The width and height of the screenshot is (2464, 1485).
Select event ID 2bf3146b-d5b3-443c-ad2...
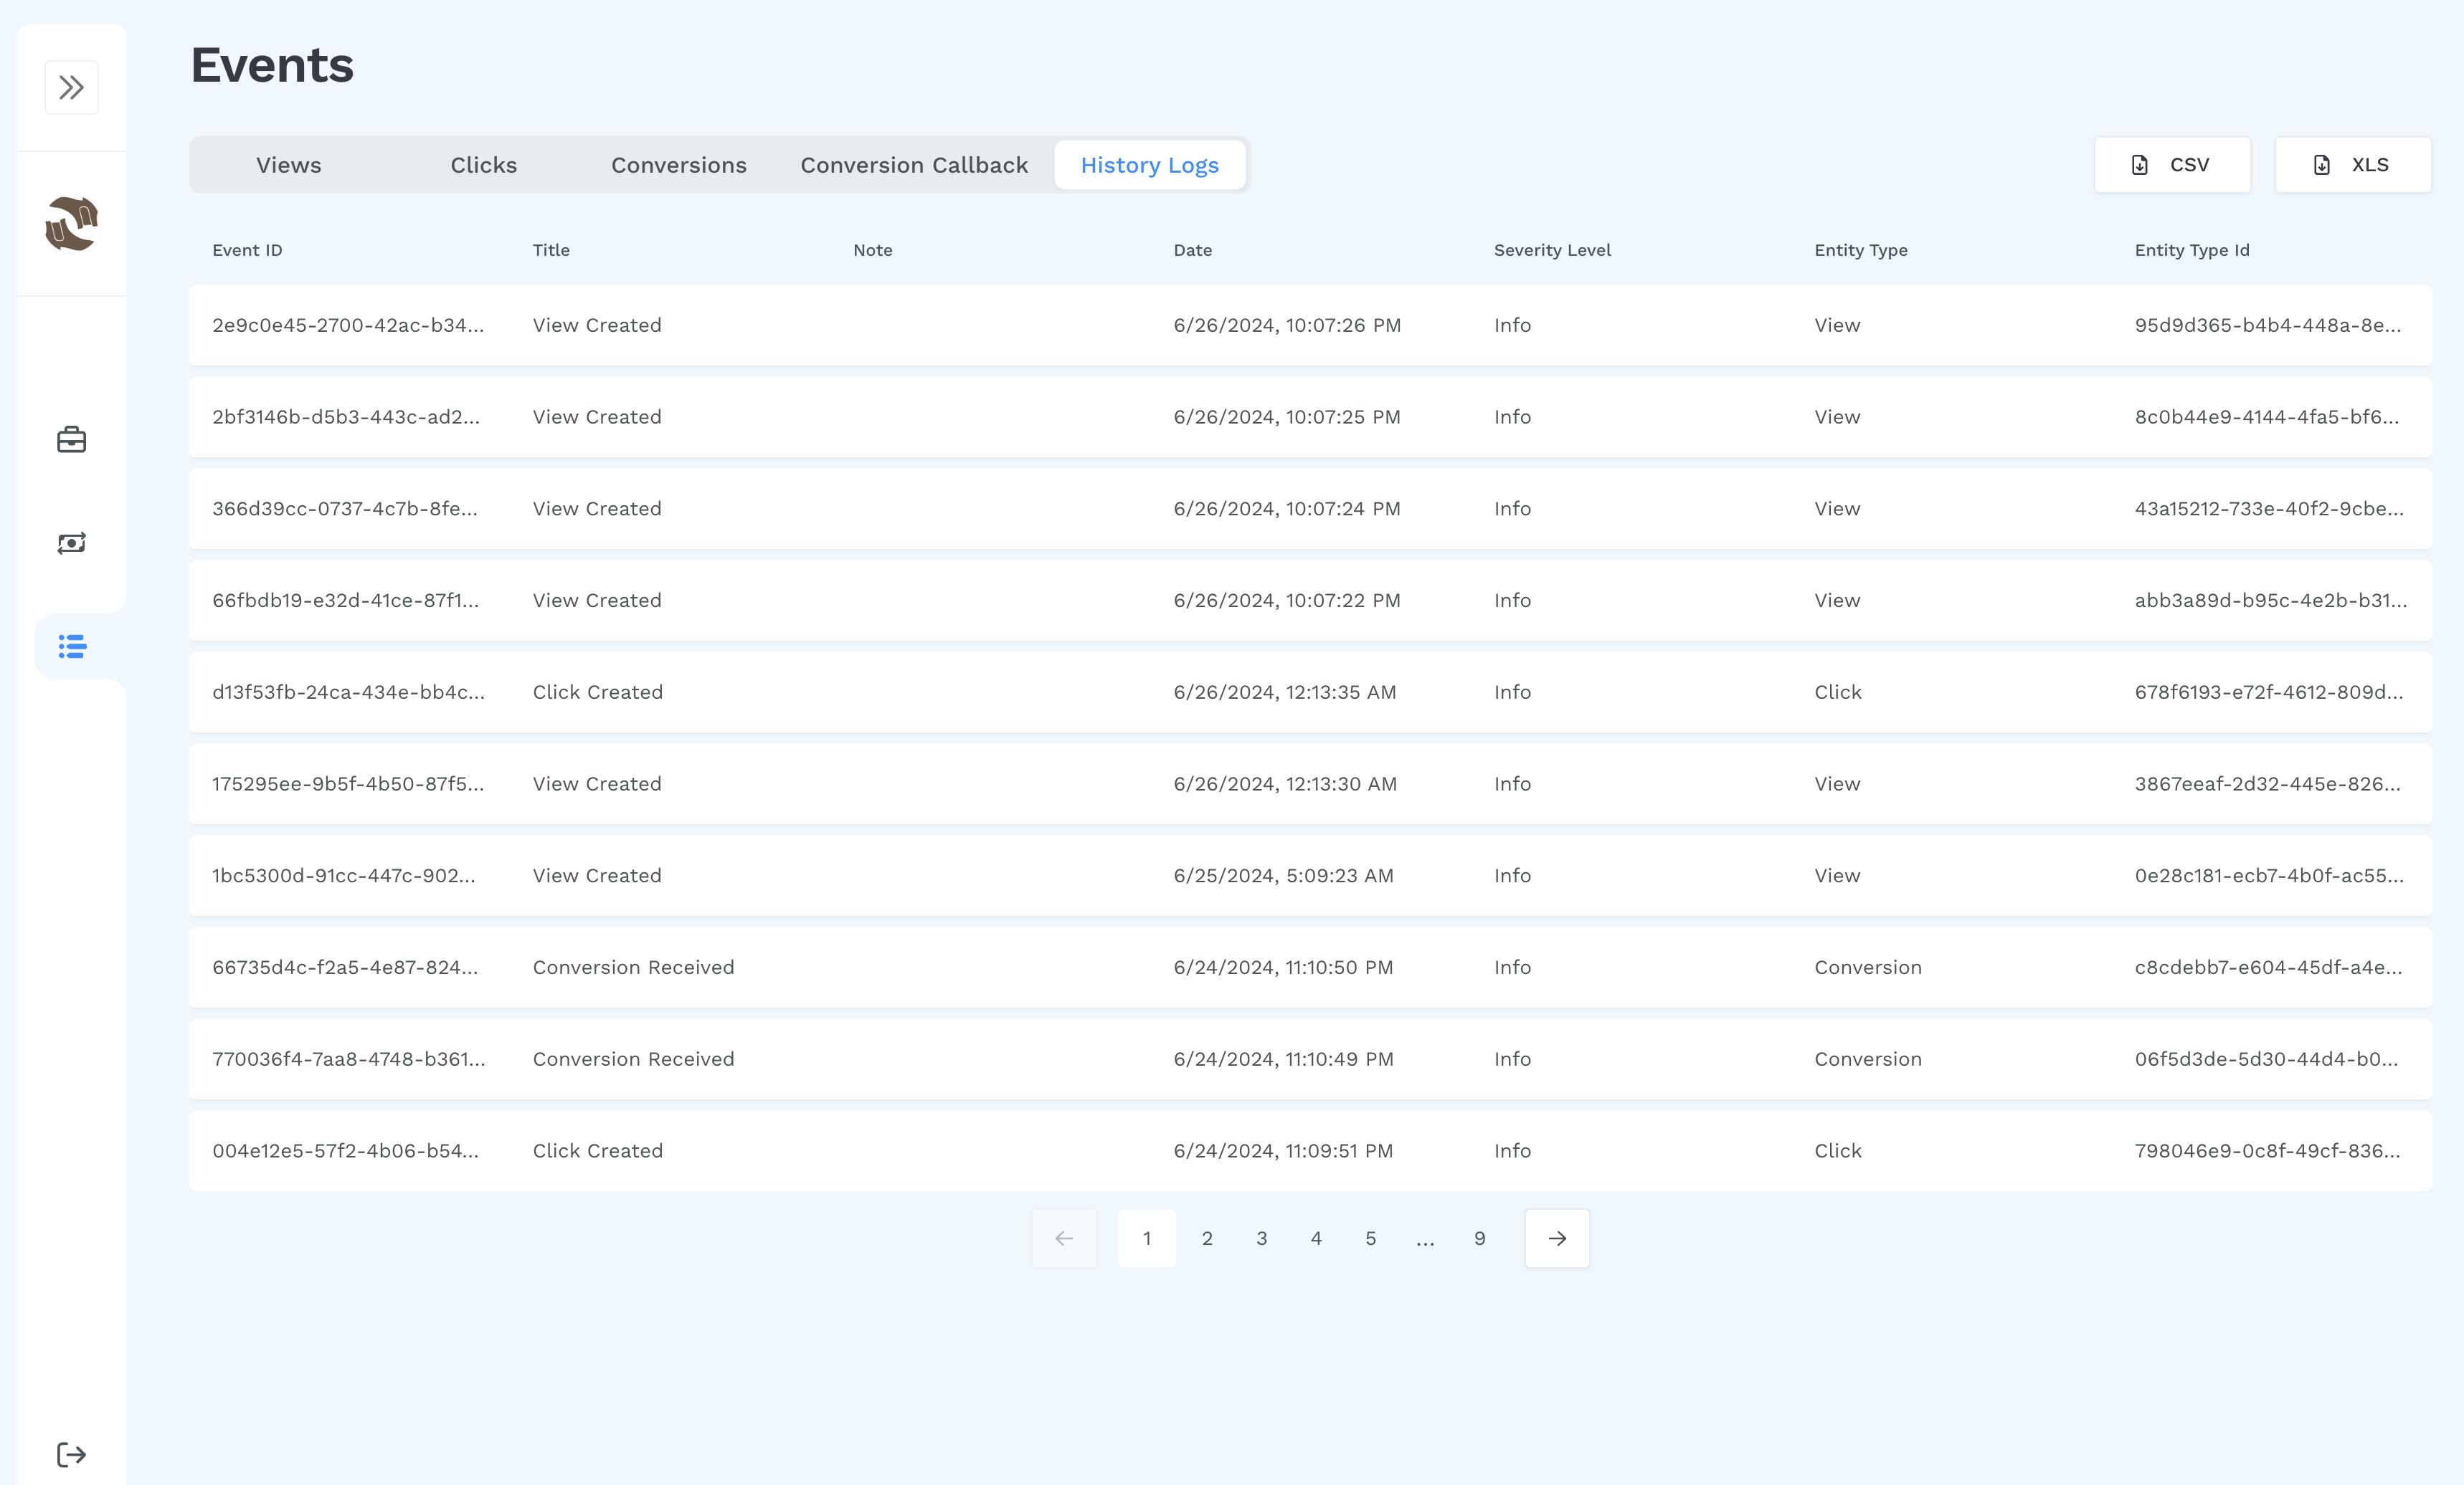pyautogui.click(x=346, y=416)
